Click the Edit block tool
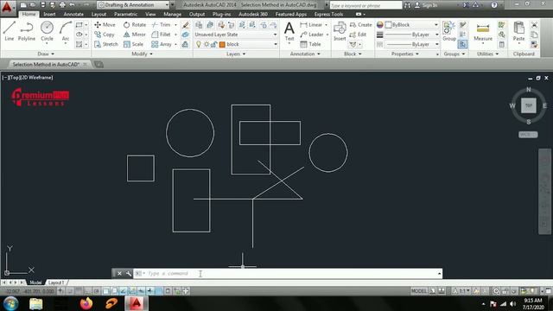Image resolution: width=553 pixels, height=311 pixels. [358, 35]
